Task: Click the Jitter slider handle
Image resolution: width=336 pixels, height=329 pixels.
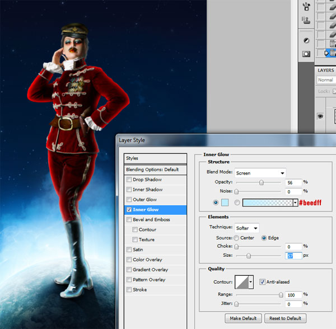Action: [x=236, y=304]
